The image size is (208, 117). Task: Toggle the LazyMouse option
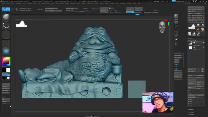tap(155, 12)
